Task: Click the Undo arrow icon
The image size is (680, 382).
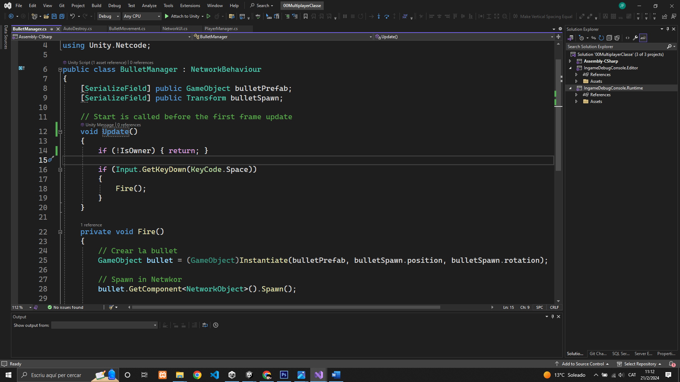Action: point(72,16)
